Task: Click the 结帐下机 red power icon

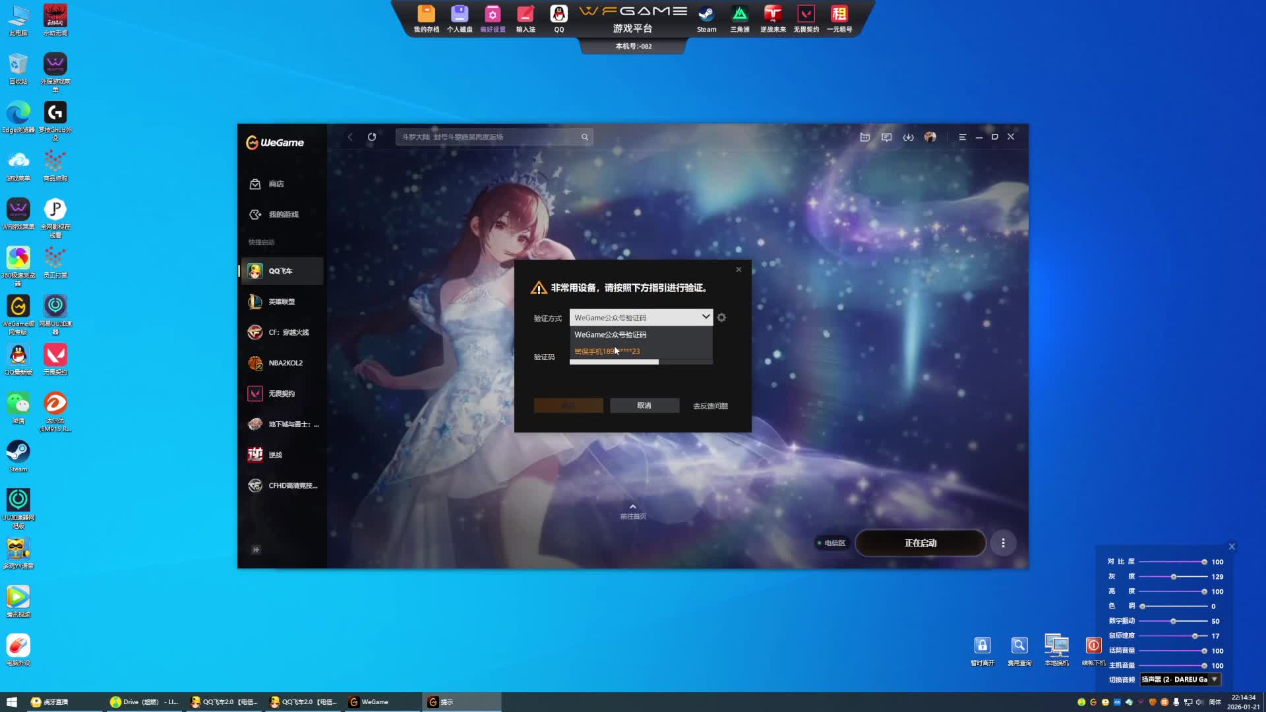Action: (1093, 645)
